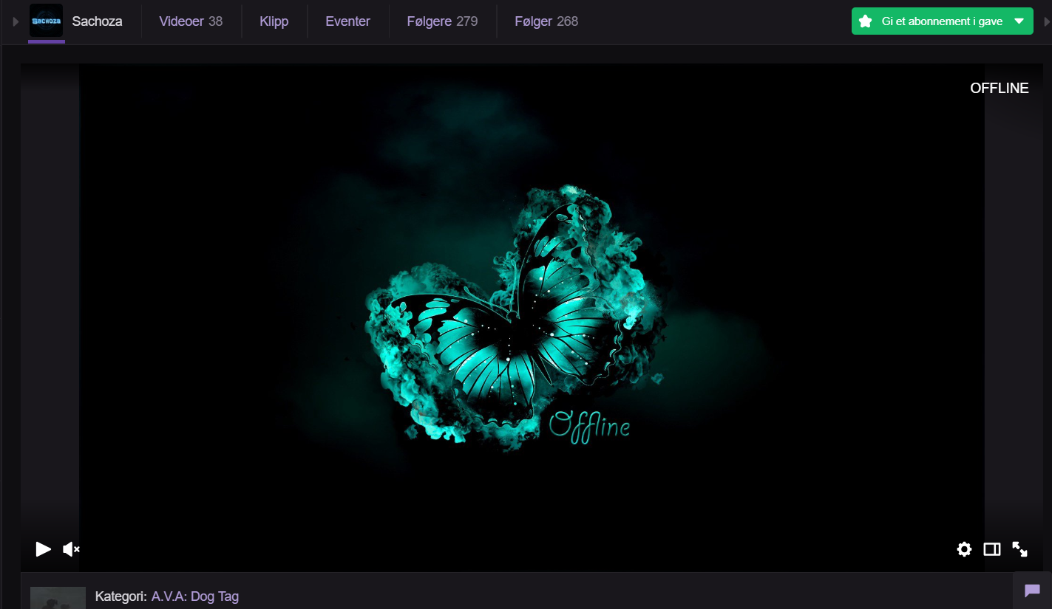Open the Følgere tab
This screenshot has width=1052, height=609.
[442, 21]
